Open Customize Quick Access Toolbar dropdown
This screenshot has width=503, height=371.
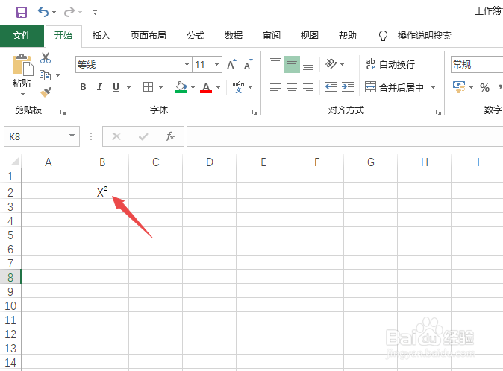point(95,13)
